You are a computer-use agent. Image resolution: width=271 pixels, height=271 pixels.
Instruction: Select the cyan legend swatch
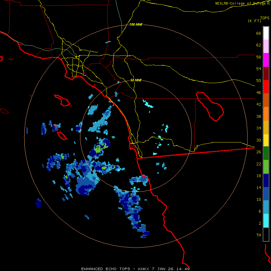pyautogui.click(x=266, y=221)
